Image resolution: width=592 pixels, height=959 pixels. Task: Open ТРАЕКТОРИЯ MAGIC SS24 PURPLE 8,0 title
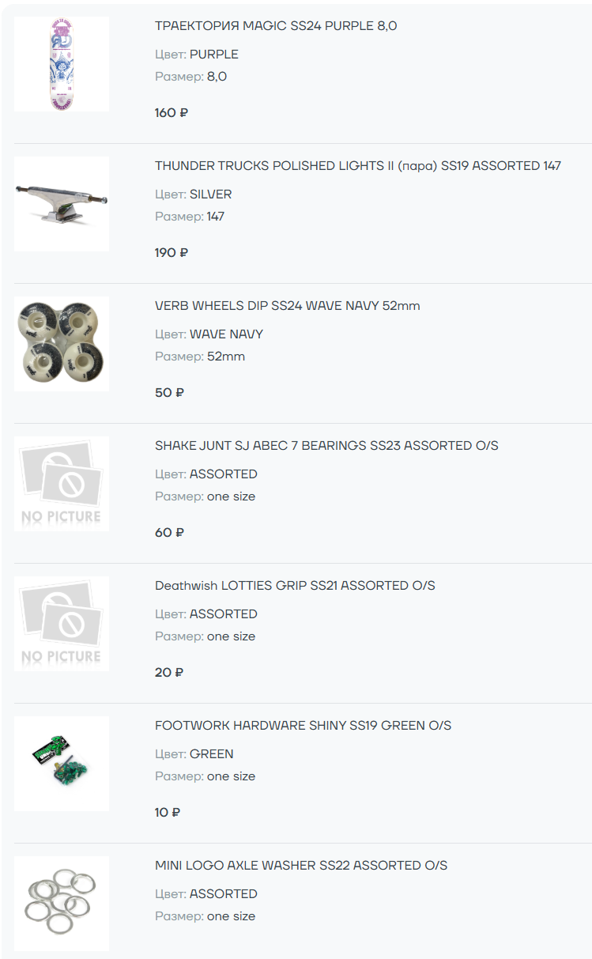click(x=276, y=26)
